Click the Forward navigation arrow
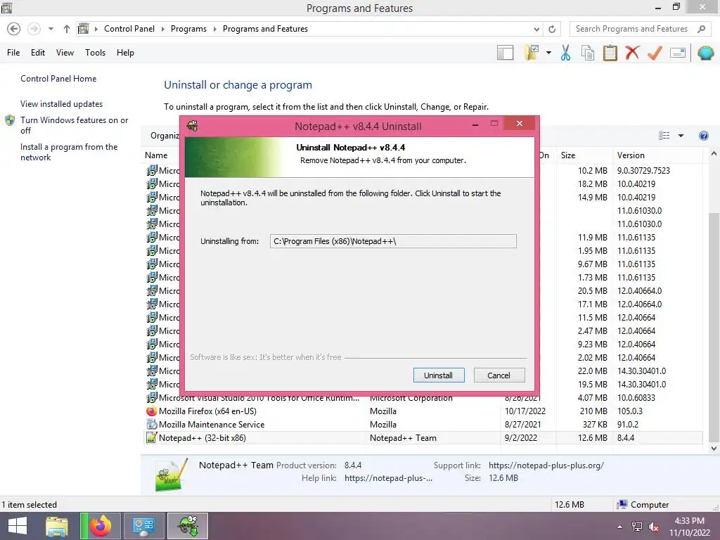720x540 pixels. tap(34, 29)
